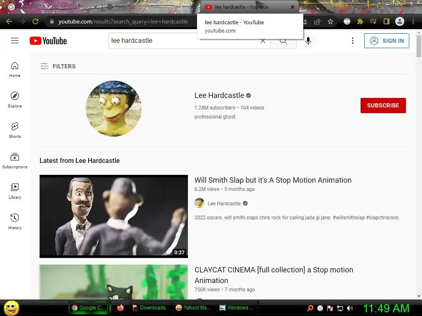This screenshot has height=316, width=422.
Task: Click the Chrome profile avatar icon
Action: 400,21
